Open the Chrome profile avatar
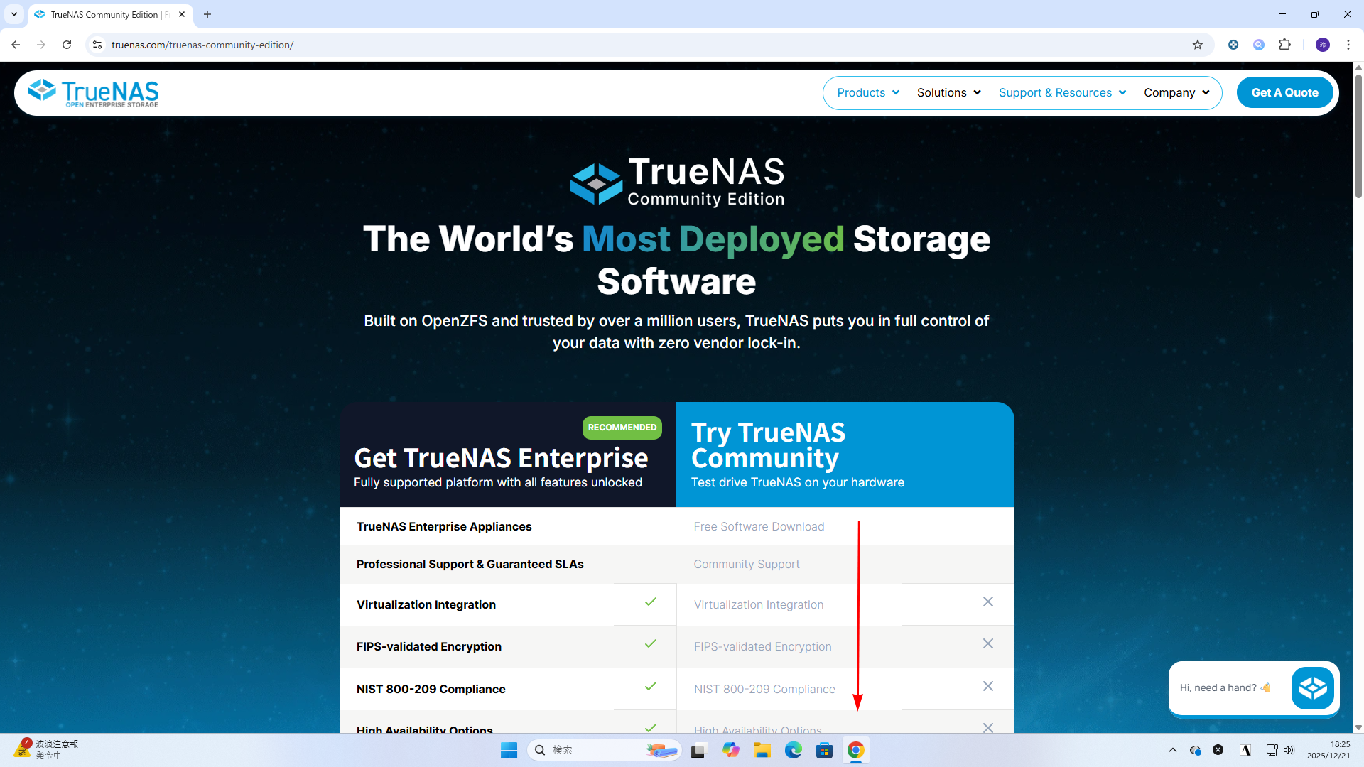 (x=1322, y=45)
